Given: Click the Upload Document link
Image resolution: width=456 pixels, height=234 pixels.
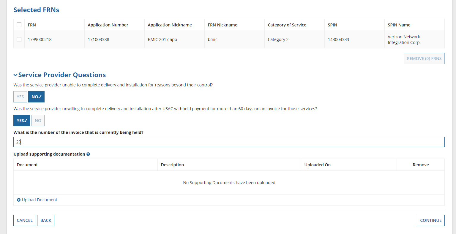Looking at the screenshot, I should pos(40,200).
